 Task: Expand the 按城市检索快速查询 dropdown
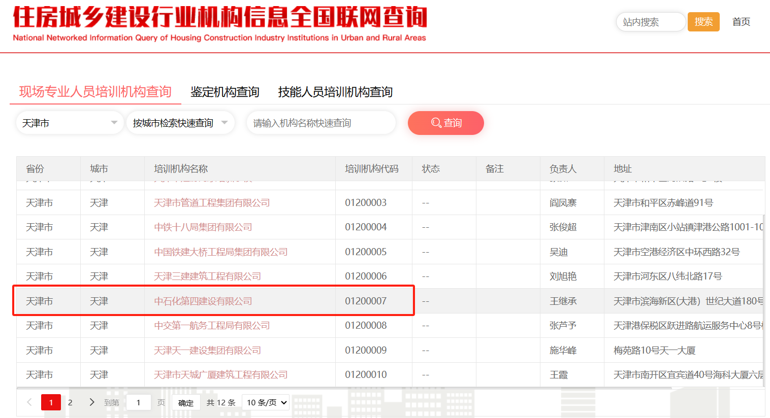click(x=180, y=123)
